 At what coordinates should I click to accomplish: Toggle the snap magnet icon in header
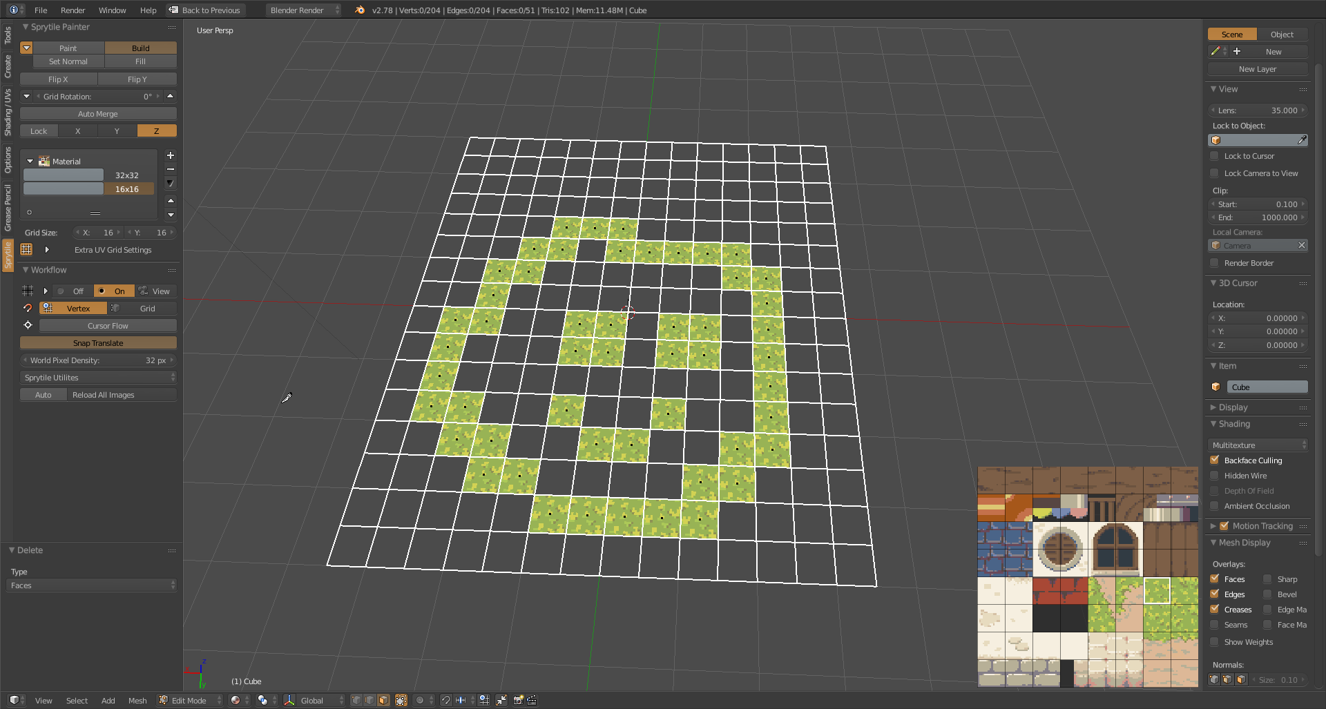(446, 700)
